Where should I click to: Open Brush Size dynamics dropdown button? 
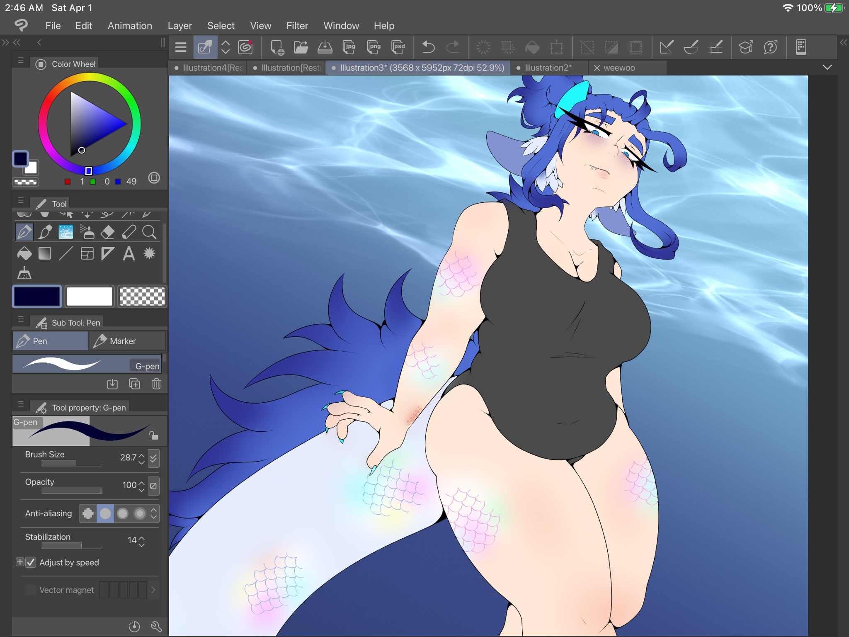click(x=153, y=458)
